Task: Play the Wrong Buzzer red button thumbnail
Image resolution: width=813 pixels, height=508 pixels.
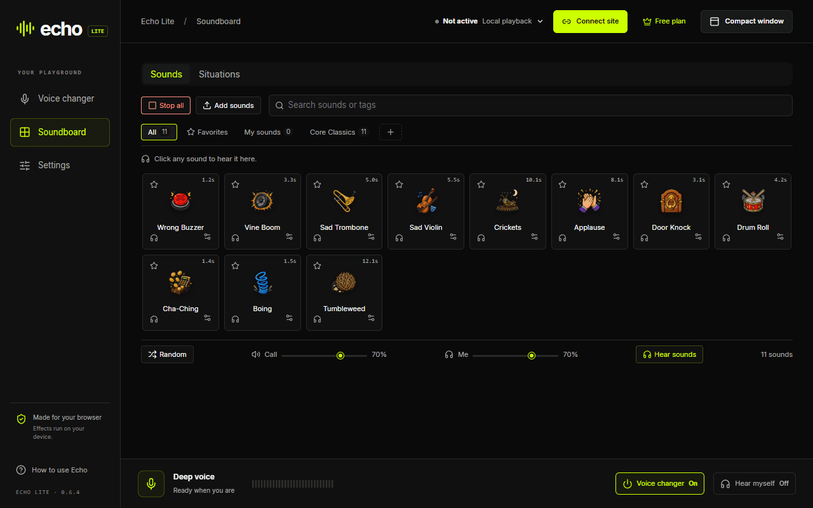Action: 180,201
